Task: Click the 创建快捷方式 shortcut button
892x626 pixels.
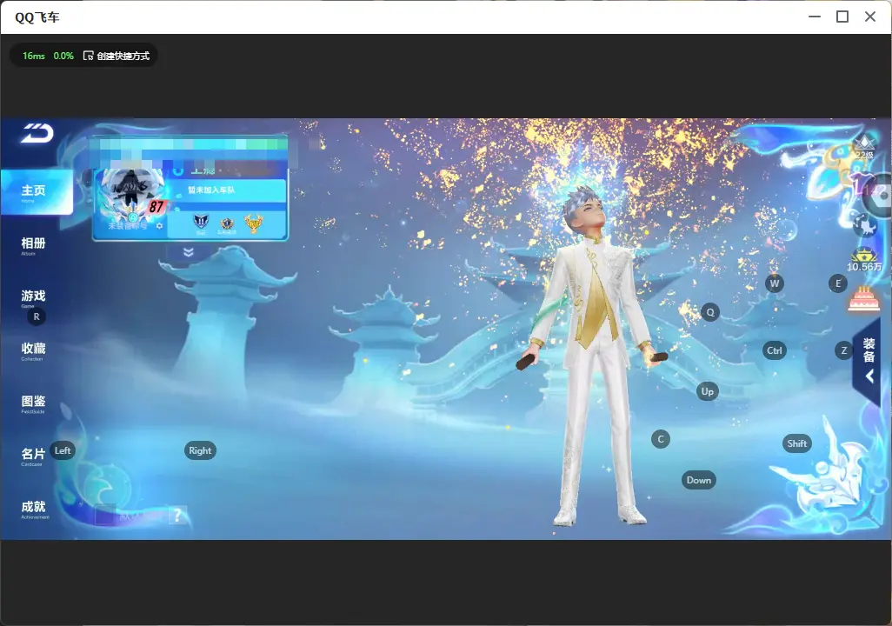Action: click(116, 56)
